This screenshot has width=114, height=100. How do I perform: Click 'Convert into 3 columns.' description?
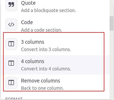pos(46,49)
